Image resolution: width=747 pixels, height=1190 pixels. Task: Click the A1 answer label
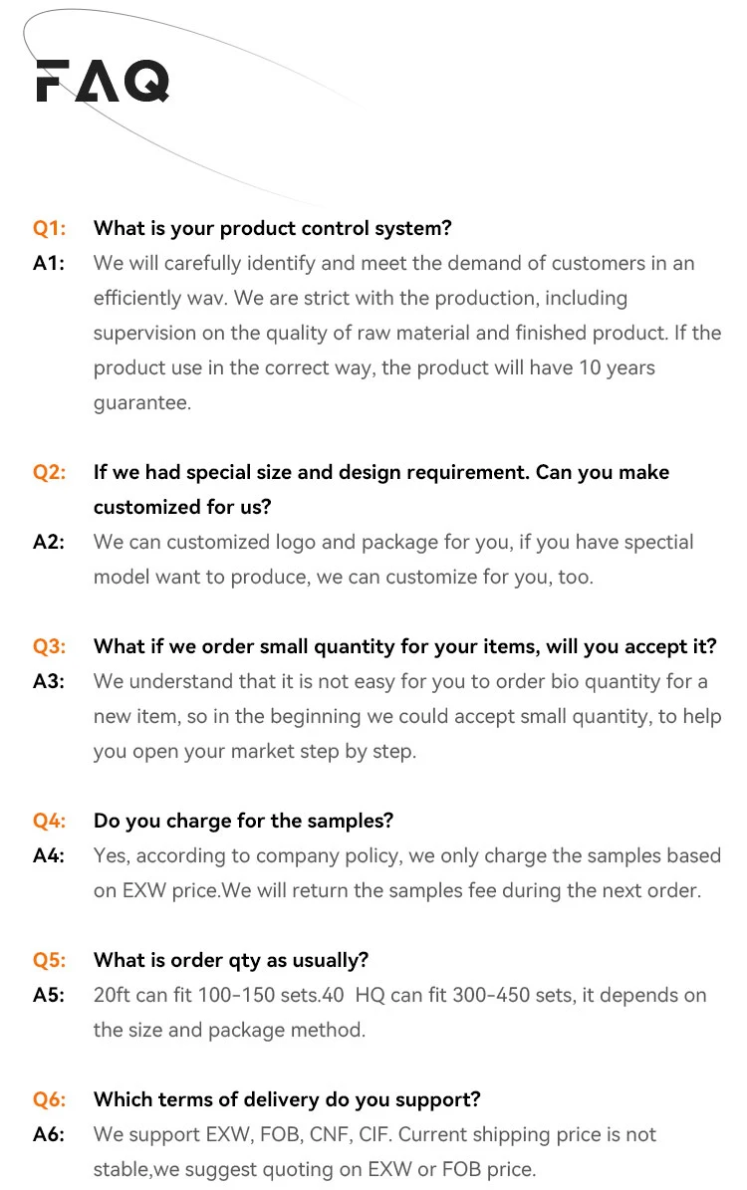(x=50, y=264)
